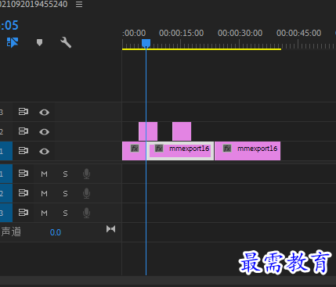This screenshot has height=287, width=336.
Task: Click the video track 2 label
Action: 2,131
